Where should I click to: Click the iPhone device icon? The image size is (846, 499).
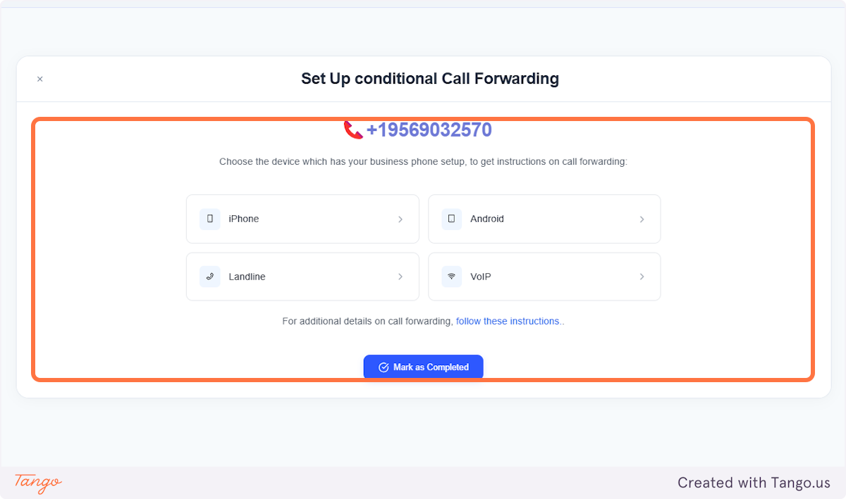click(x=209, y=219)
